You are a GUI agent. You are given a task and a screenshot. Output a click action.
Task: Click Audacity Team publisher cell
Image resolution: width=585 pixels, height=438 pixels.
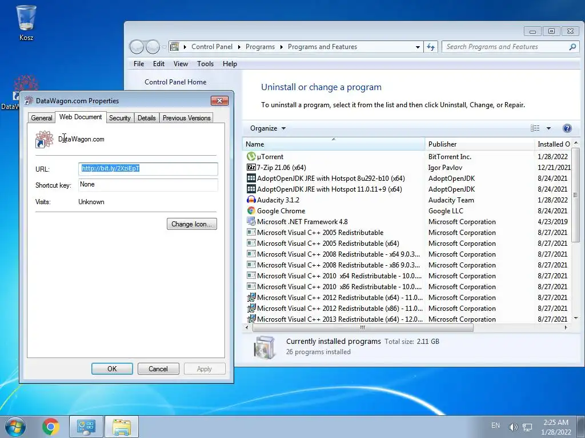pyautogui.click(x=451, y=200)
